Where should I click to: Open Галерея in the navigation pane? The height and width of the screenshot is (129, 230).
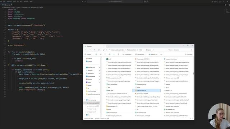click(x=89, y=61)
